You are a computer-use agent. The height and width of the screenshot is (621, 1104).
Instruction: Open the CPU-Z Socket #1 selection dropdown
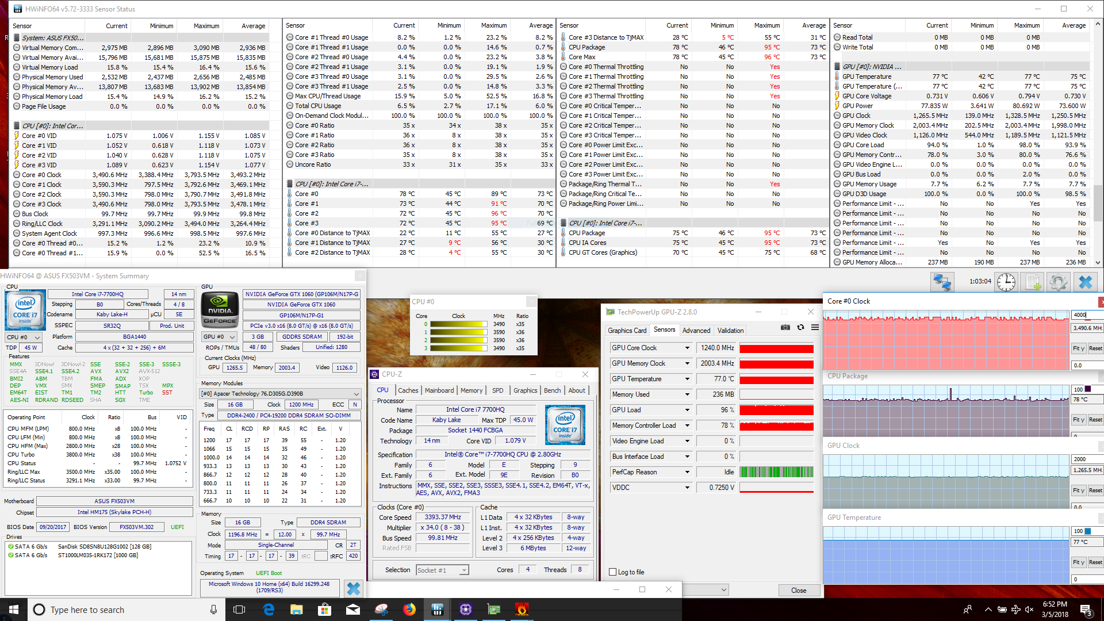(x=463, y=570)
